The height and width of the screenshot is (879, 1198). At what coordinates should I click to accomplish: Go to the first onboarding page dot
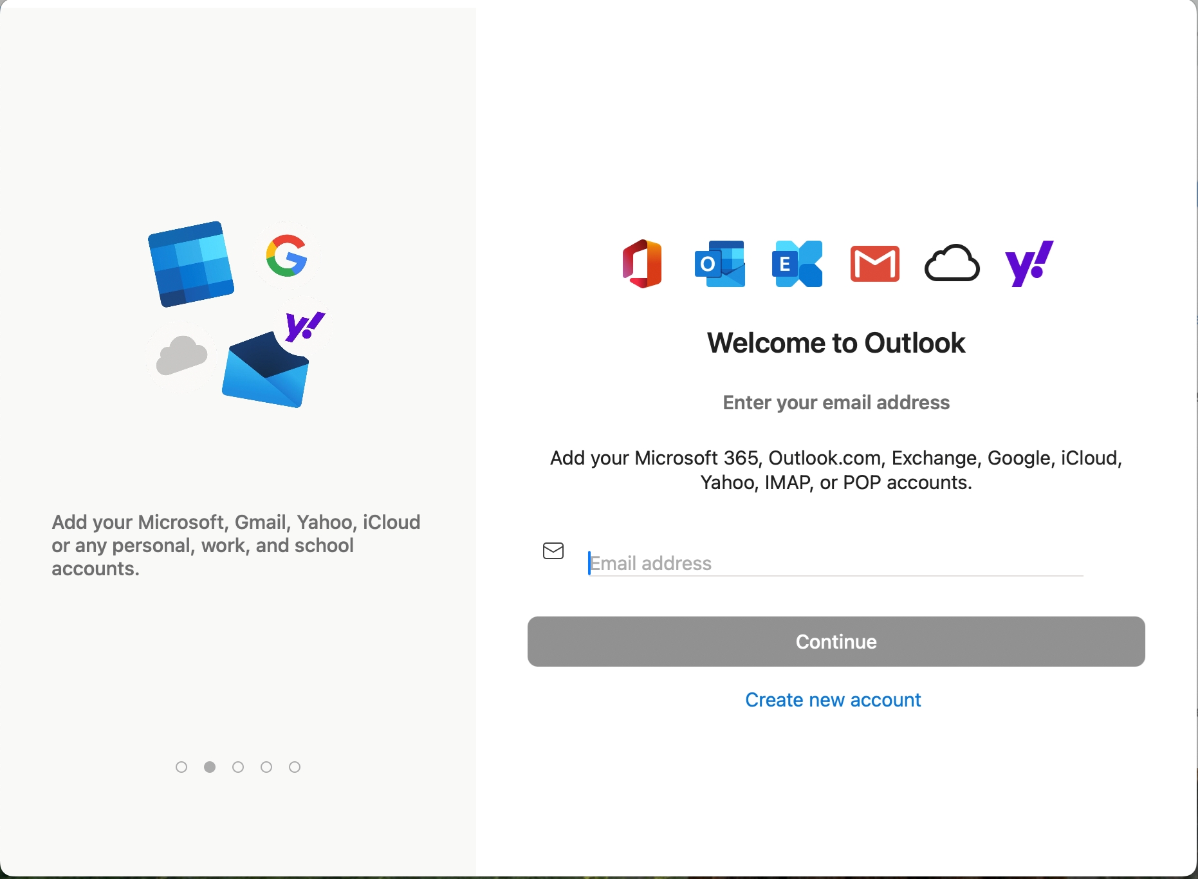pos(181,767)
